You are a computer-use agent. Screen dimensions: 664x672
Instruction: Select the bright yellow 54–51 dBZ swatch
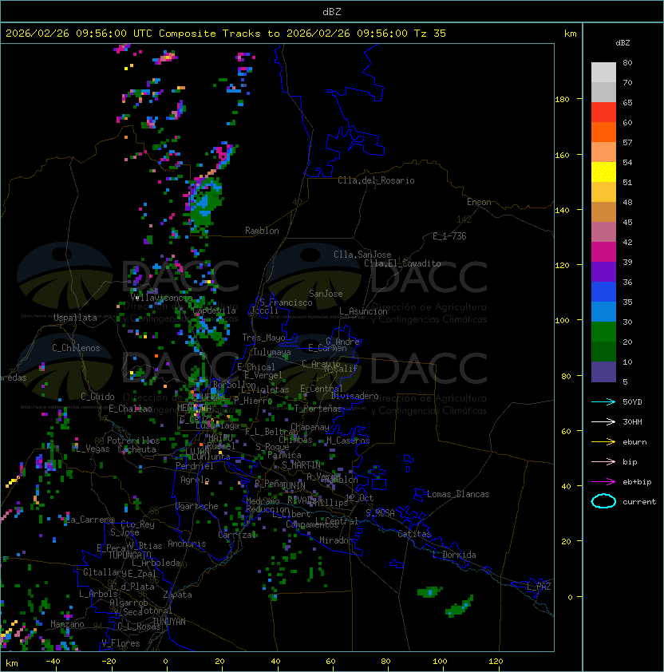[x=603, y=172]
